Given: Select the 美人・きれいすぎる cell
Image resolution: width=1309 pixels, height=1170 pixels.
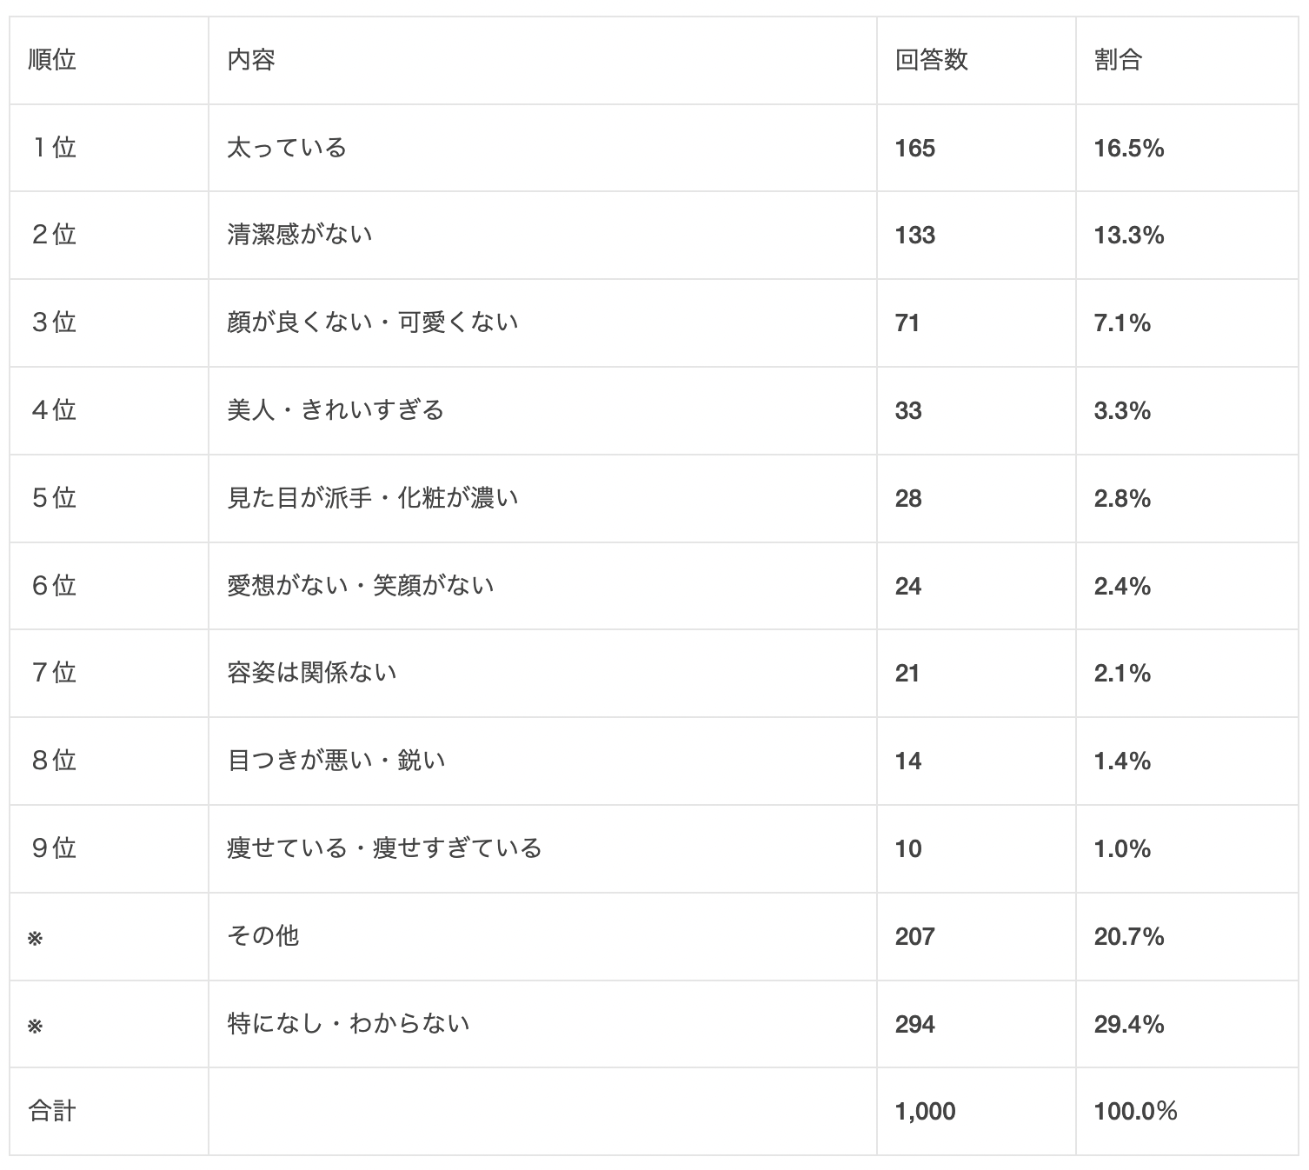Looking at the screenshot, I should (x=336, y=410).
